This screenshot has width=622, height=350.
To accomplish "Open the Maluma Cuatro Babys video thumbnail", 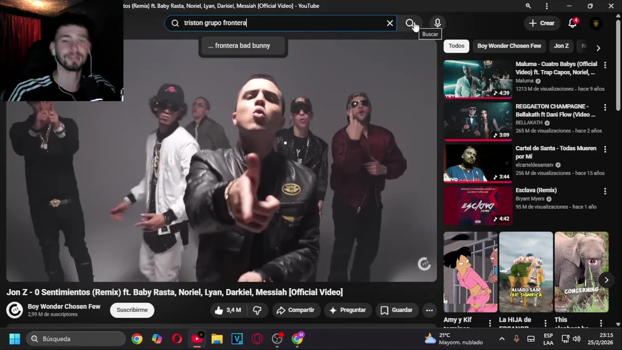I will [x=478, y=79].
